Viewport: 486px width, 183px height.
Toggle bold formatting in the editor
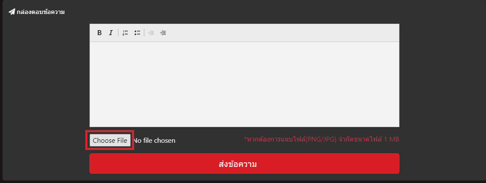99,33
